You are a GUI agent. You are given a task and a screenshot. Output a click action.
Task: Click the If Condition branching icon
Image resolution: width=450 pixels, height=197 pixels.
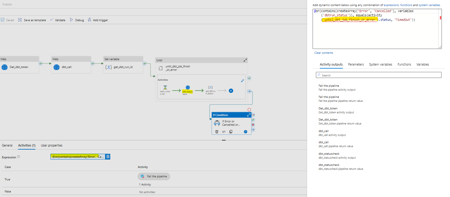point(217,123)
